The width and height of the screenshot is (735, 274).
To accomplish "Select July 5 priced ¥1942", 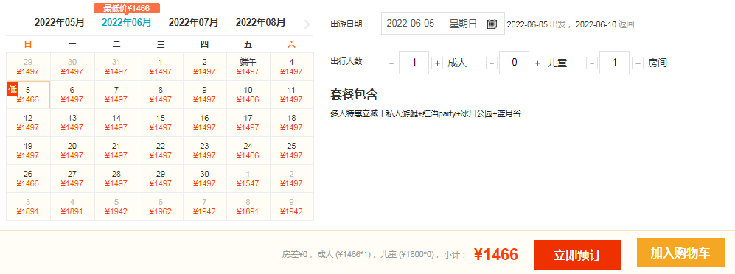I will [x=116, y=206].
